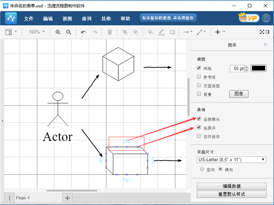Zoom in with the magnifier plus icon
Screen dimensions: 274x205
[58, 32]
